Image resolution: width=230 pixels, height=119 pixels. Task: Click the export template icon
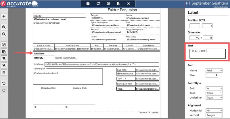point(98,3)
